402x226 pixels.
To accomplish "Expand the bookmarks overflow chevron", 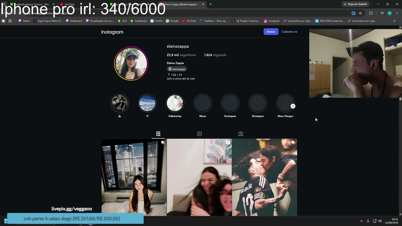I will click(394, 21).
